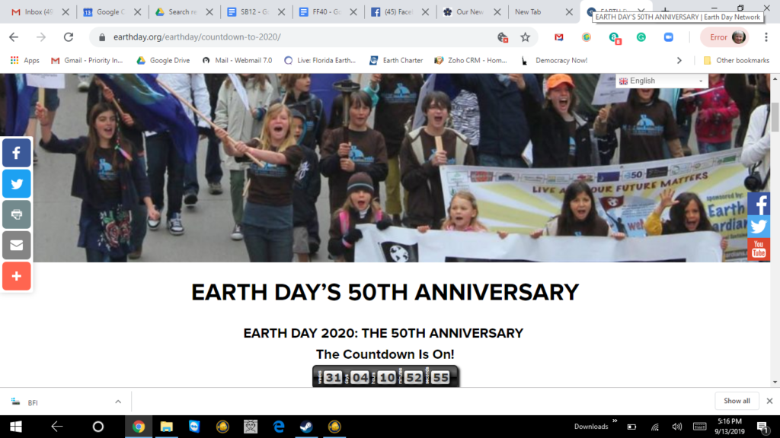Open touch keyboard icon in system tray
Image resolution: width=780 pixels, height=438 pixels.
[699, 427]
